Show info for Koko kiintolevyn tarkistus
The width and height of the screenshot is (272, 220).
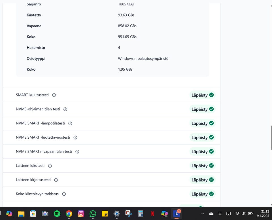[64, 194]
